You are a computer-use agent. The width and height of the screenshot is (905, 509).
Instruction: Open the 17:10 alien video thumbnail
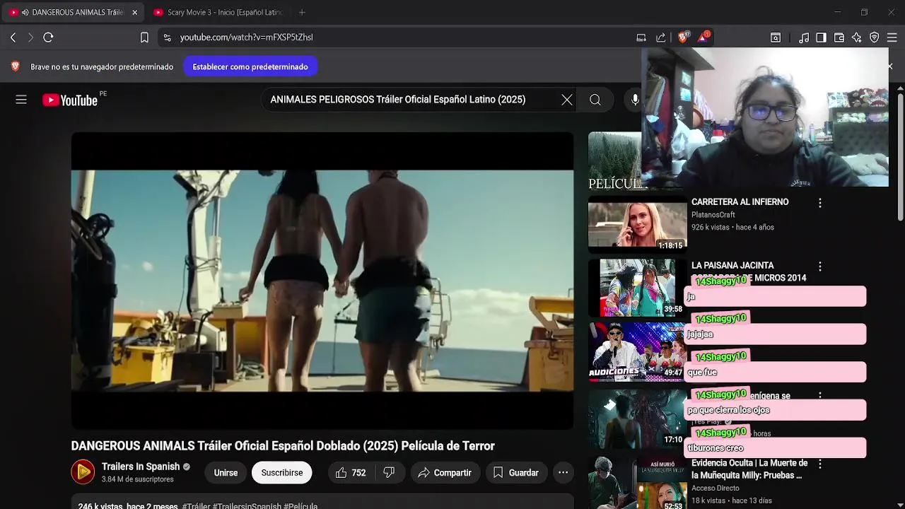[x=637, y=419]
